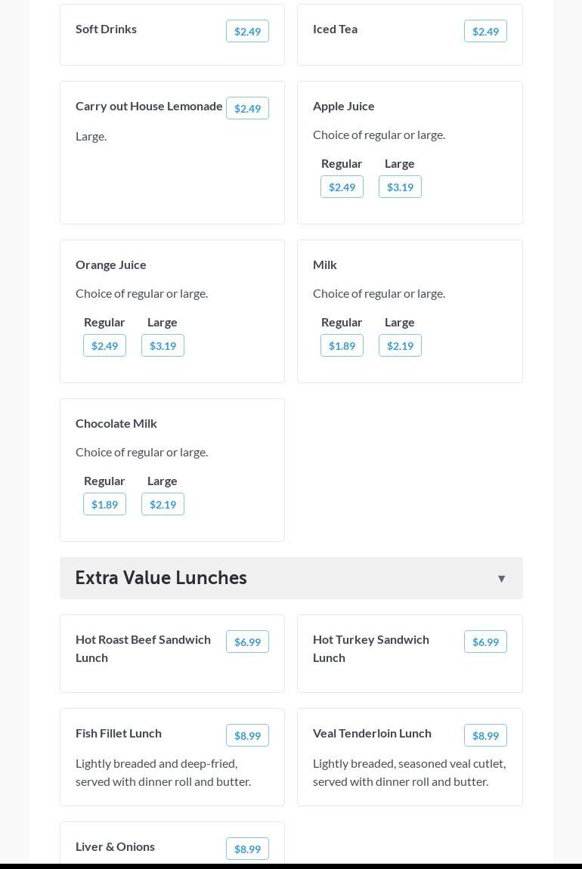Add Hot Roast Beef Sandwich Lunch price
Image resolution: width=582 pixels, height=869 pixels.
pos(247,642)
